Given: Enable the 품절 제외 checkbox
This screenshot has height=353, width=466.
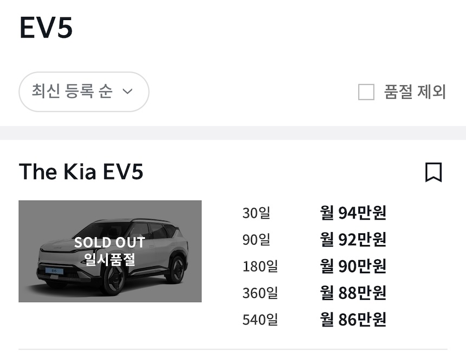Looking at the screenshot, I should (x=366, y=92).
